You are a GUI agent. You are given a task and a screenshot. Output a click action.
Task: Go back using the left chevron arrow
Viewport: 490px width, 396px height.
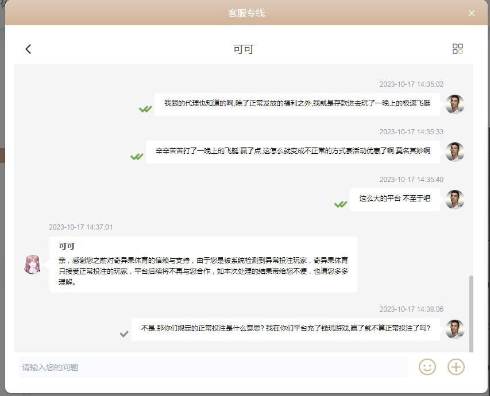coord(28,49)
